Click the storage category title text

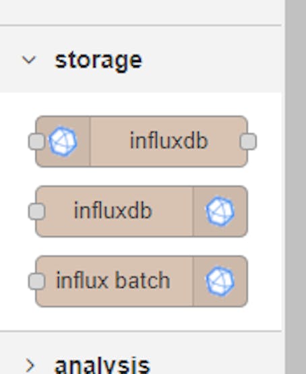tap(98, 61)
